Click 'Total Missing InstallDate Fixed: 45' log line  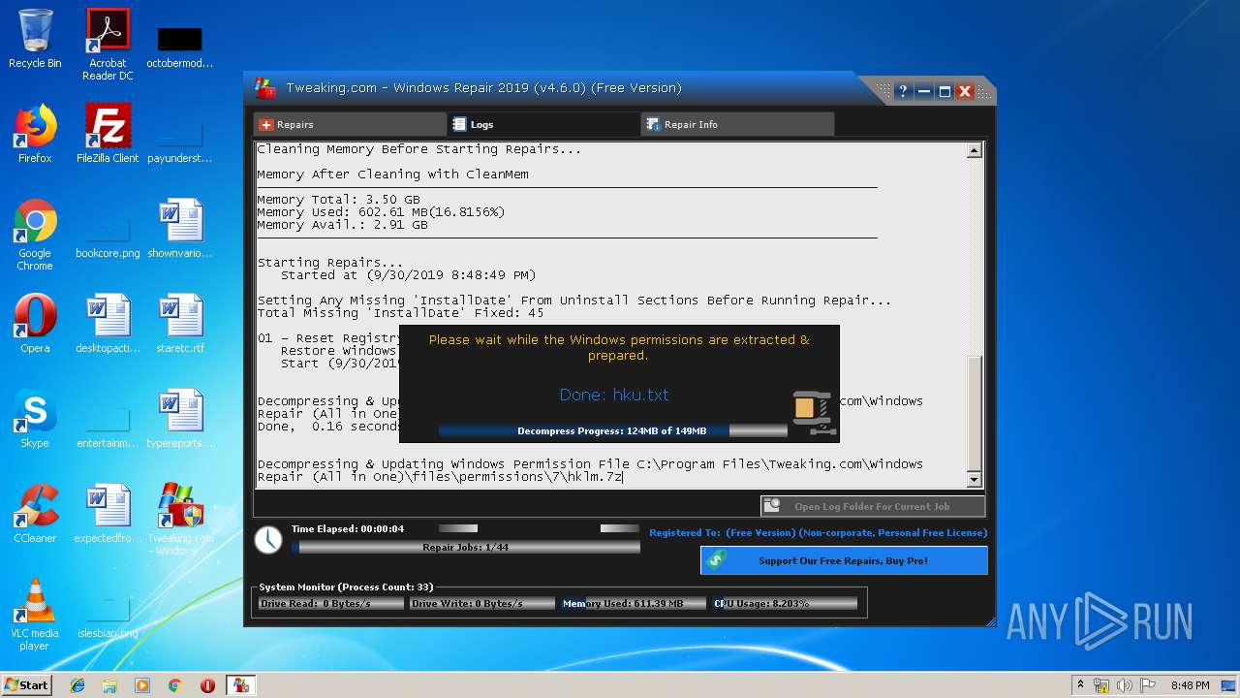tap(400, 313)
